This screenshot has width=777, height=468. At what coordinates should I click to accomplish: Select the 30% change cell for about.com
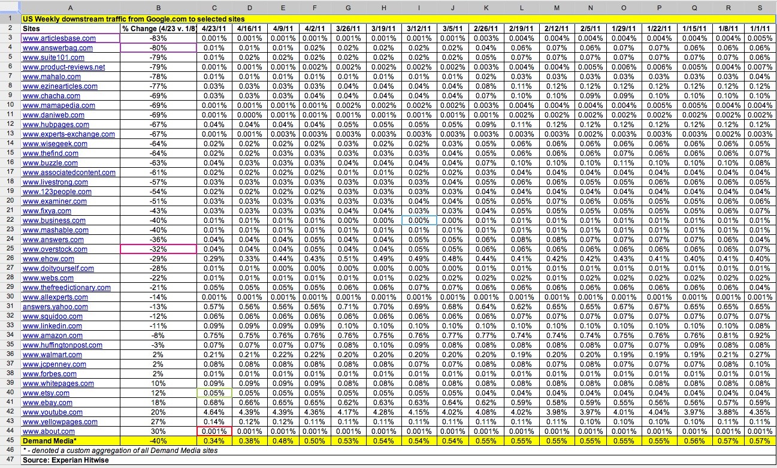pyautogui.click(x=158, y=431)
